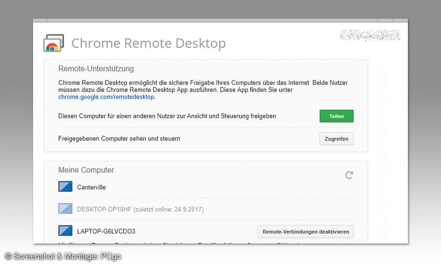
Task: Click the Remote-Unterstützung section heading
Action: [x=96, y=69]
